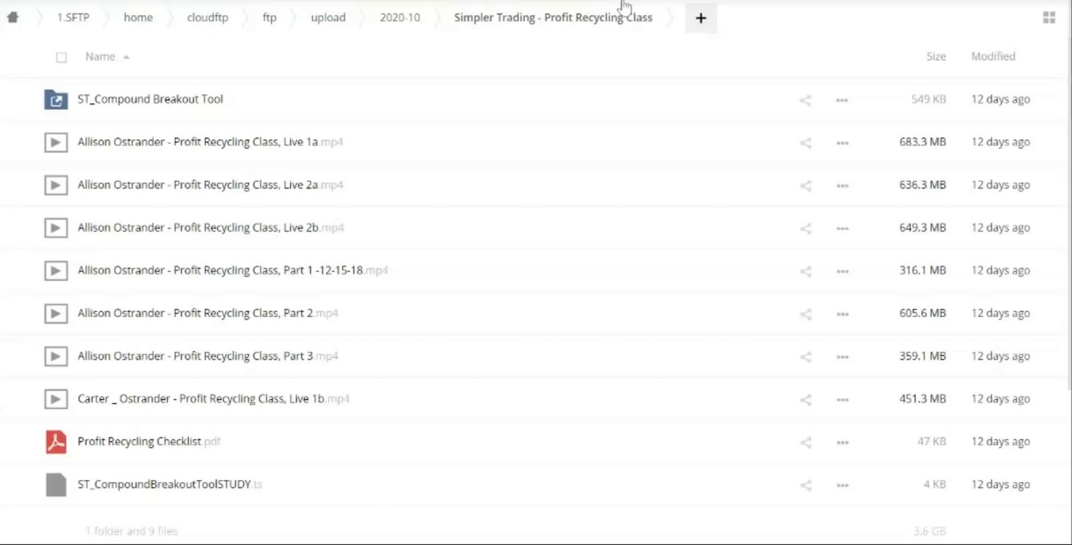Open Part 1 -12-15-18.mp4 file

tap(233, 270)
